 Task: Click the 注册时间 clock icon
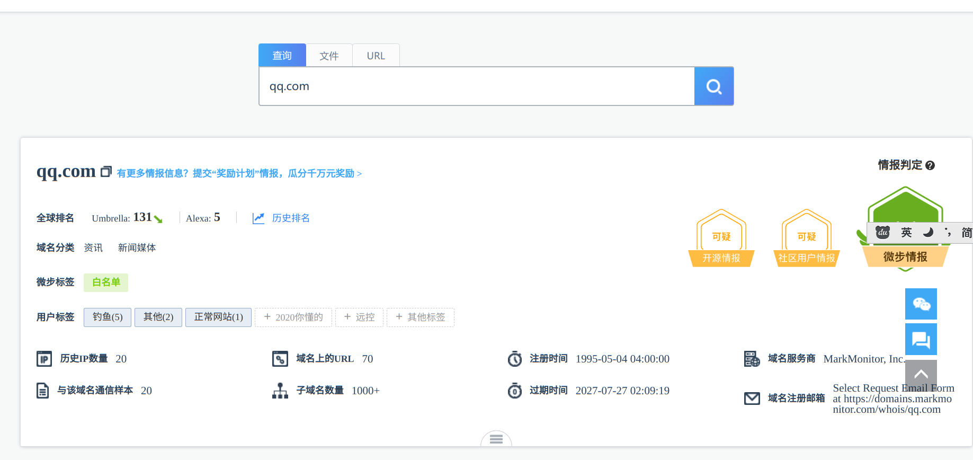515,359
